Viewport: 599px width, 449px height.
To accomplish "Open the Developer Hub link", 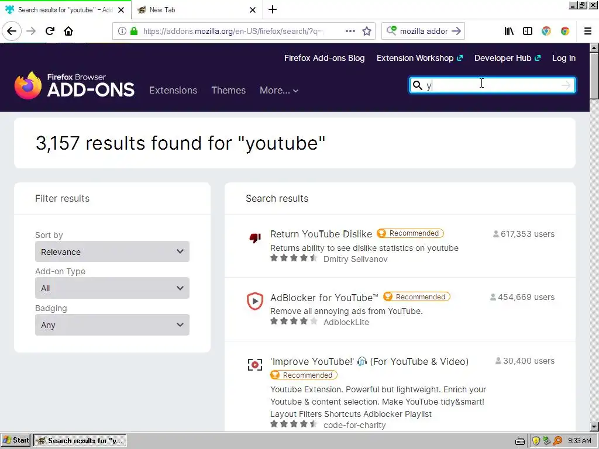I will click(507, 58).
